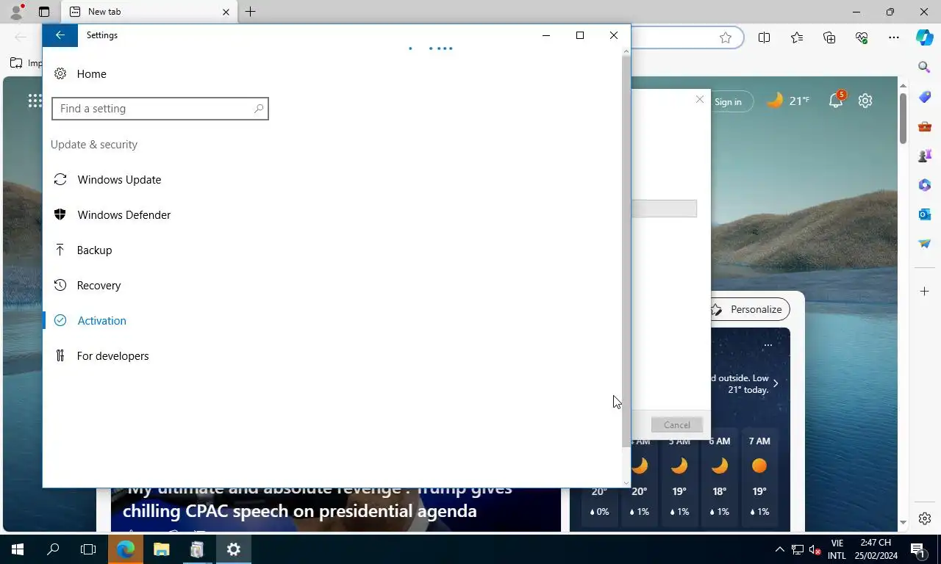Viewport: 941px width, 564px height.
Task: Open Action Center notifications
Action: coord(917,549)
